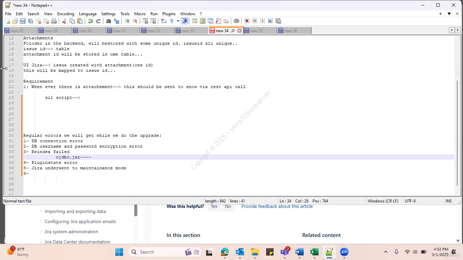Switch to the new 33 tab
The height and width of the screenshot is (260, 463).
pos(191,31)
